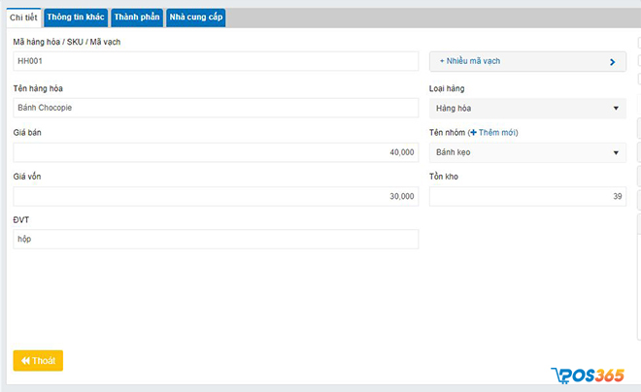The width and height of the screenshot is (641, 392).
Task: Open the Thông tin khác tab
Action: click(x=76, y=17)
